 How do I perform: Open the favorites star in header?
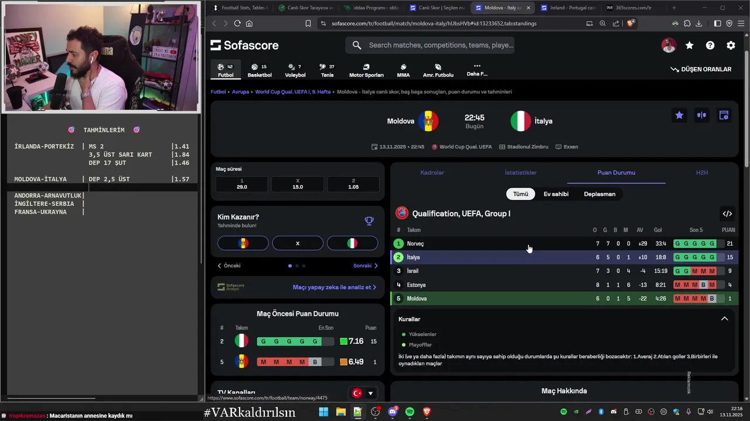point(690,46)
